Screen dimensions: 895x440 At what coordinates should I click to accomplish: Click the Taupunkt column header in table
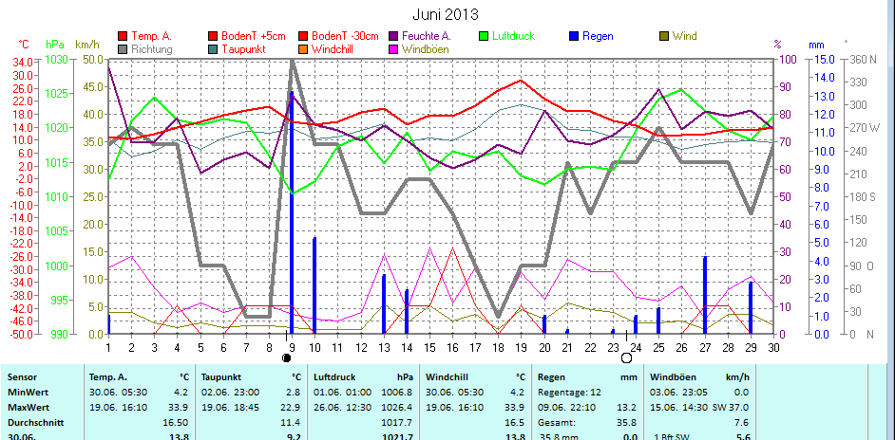click(219, 377)
